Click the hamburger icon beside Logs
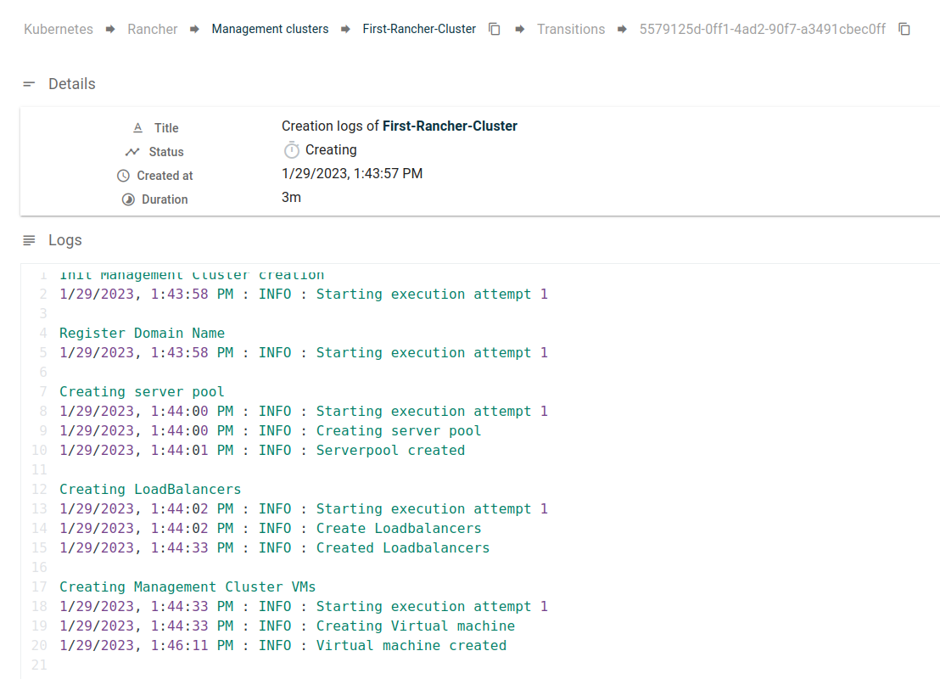 pyautogui.click(x=27, y=239)
